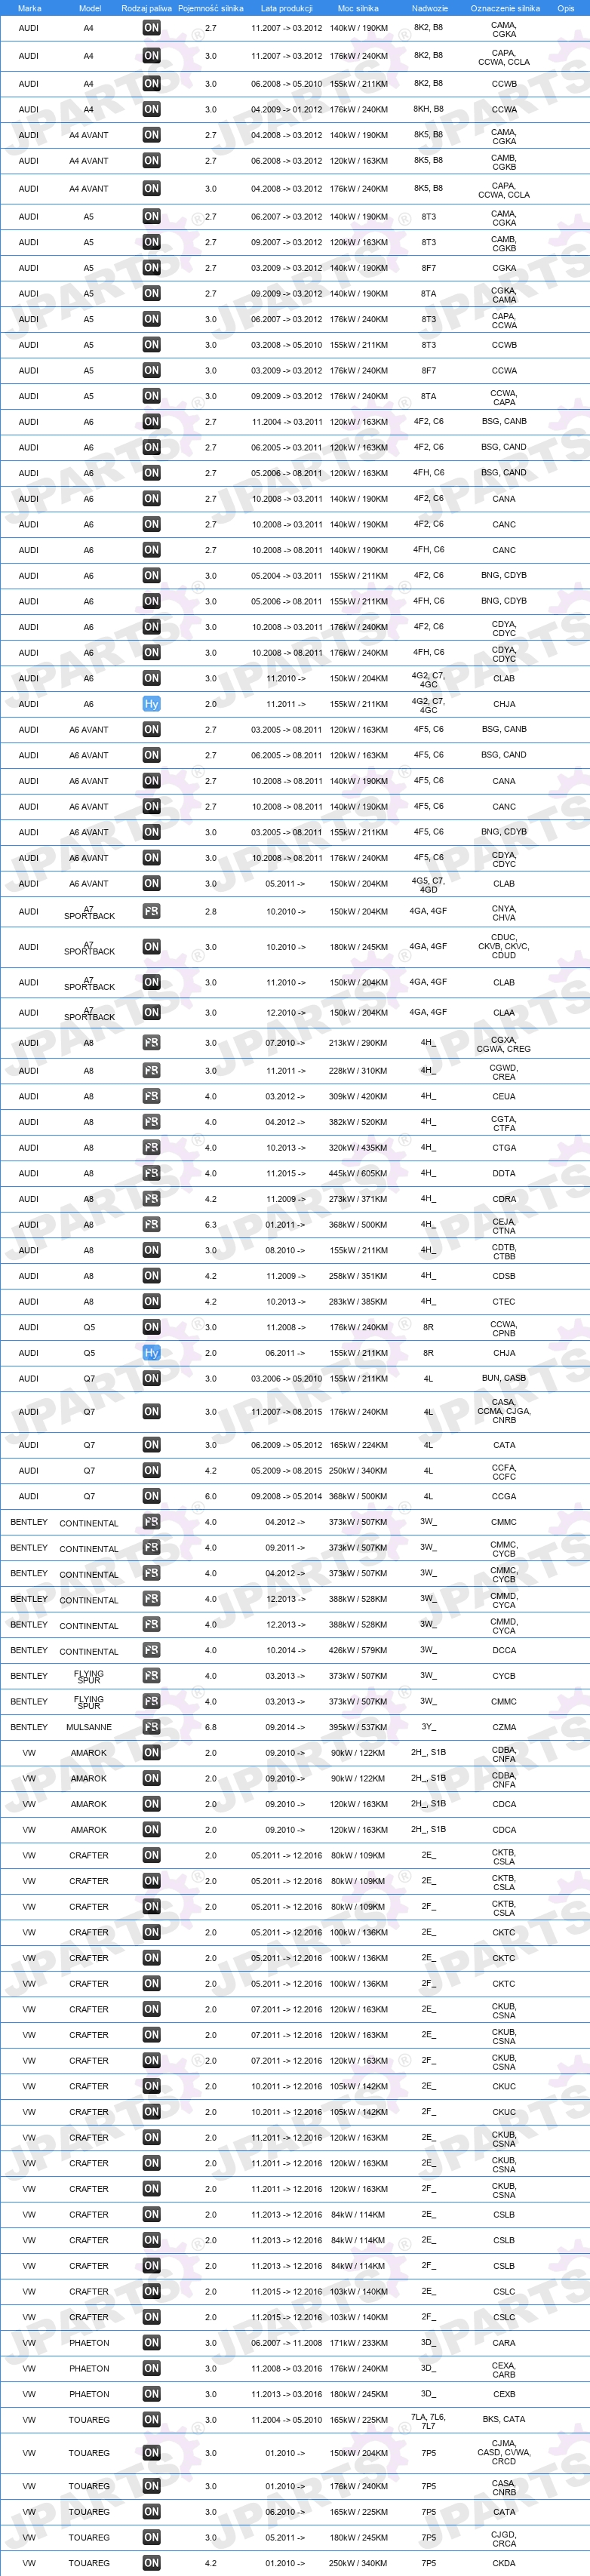Click ON icon in VW Phaeton CARA row
This screenshot has width=590, height=2576.
click(151, 2343)
